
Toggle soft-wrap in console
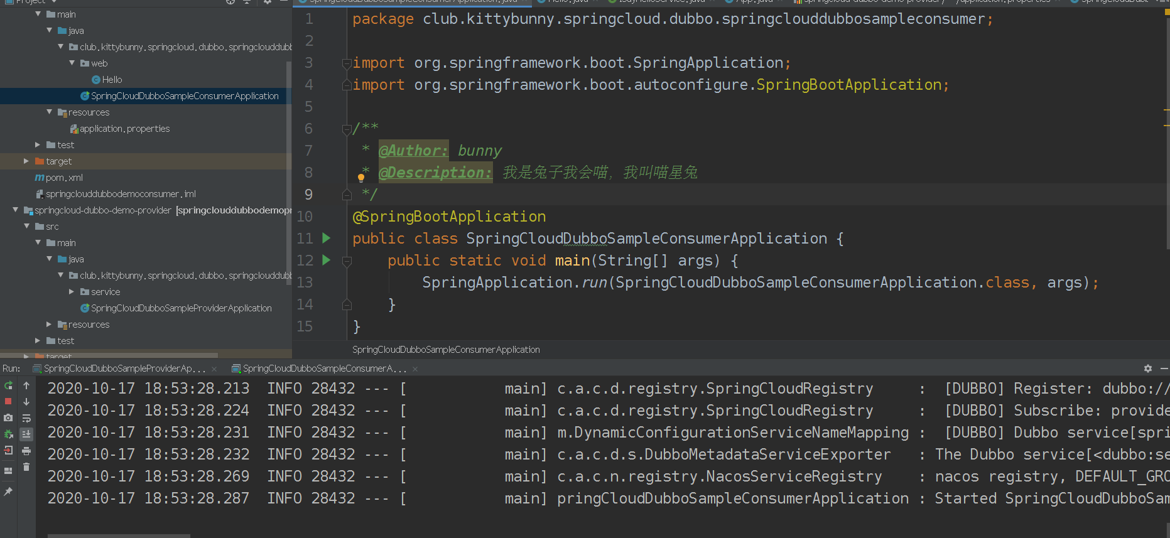26,418
